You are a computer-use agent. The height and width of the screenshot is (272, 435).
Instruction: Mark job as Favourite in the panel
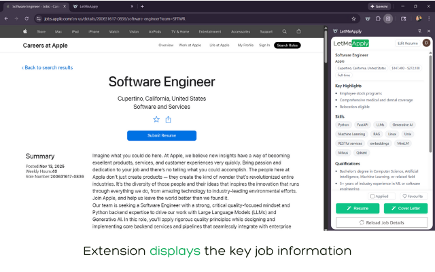click(413, 197)
